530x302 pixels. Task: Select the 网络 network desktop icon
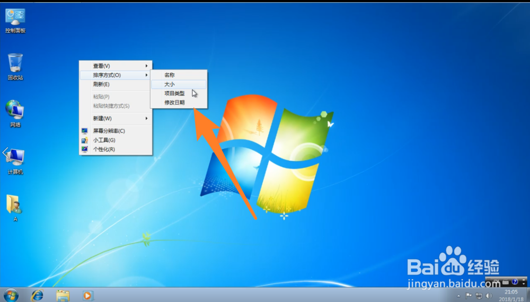tap(15, 113)
